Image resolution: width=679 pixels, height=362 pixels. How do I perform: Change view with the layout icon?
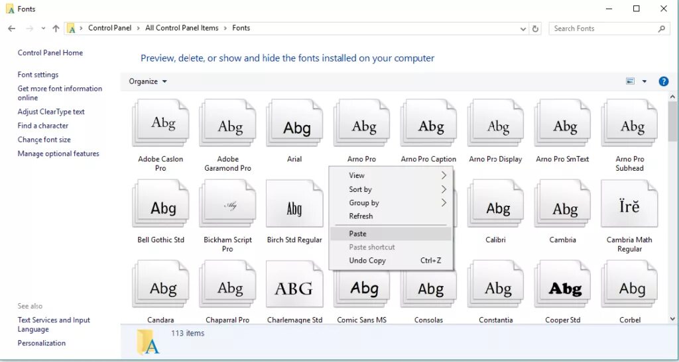(x=630, y=81)
